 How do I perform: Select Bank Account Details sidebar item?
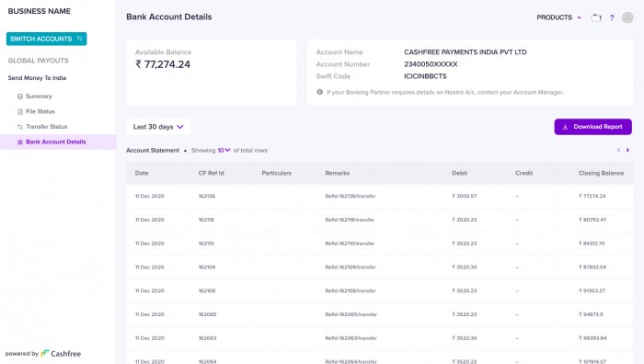pos(58,142)
